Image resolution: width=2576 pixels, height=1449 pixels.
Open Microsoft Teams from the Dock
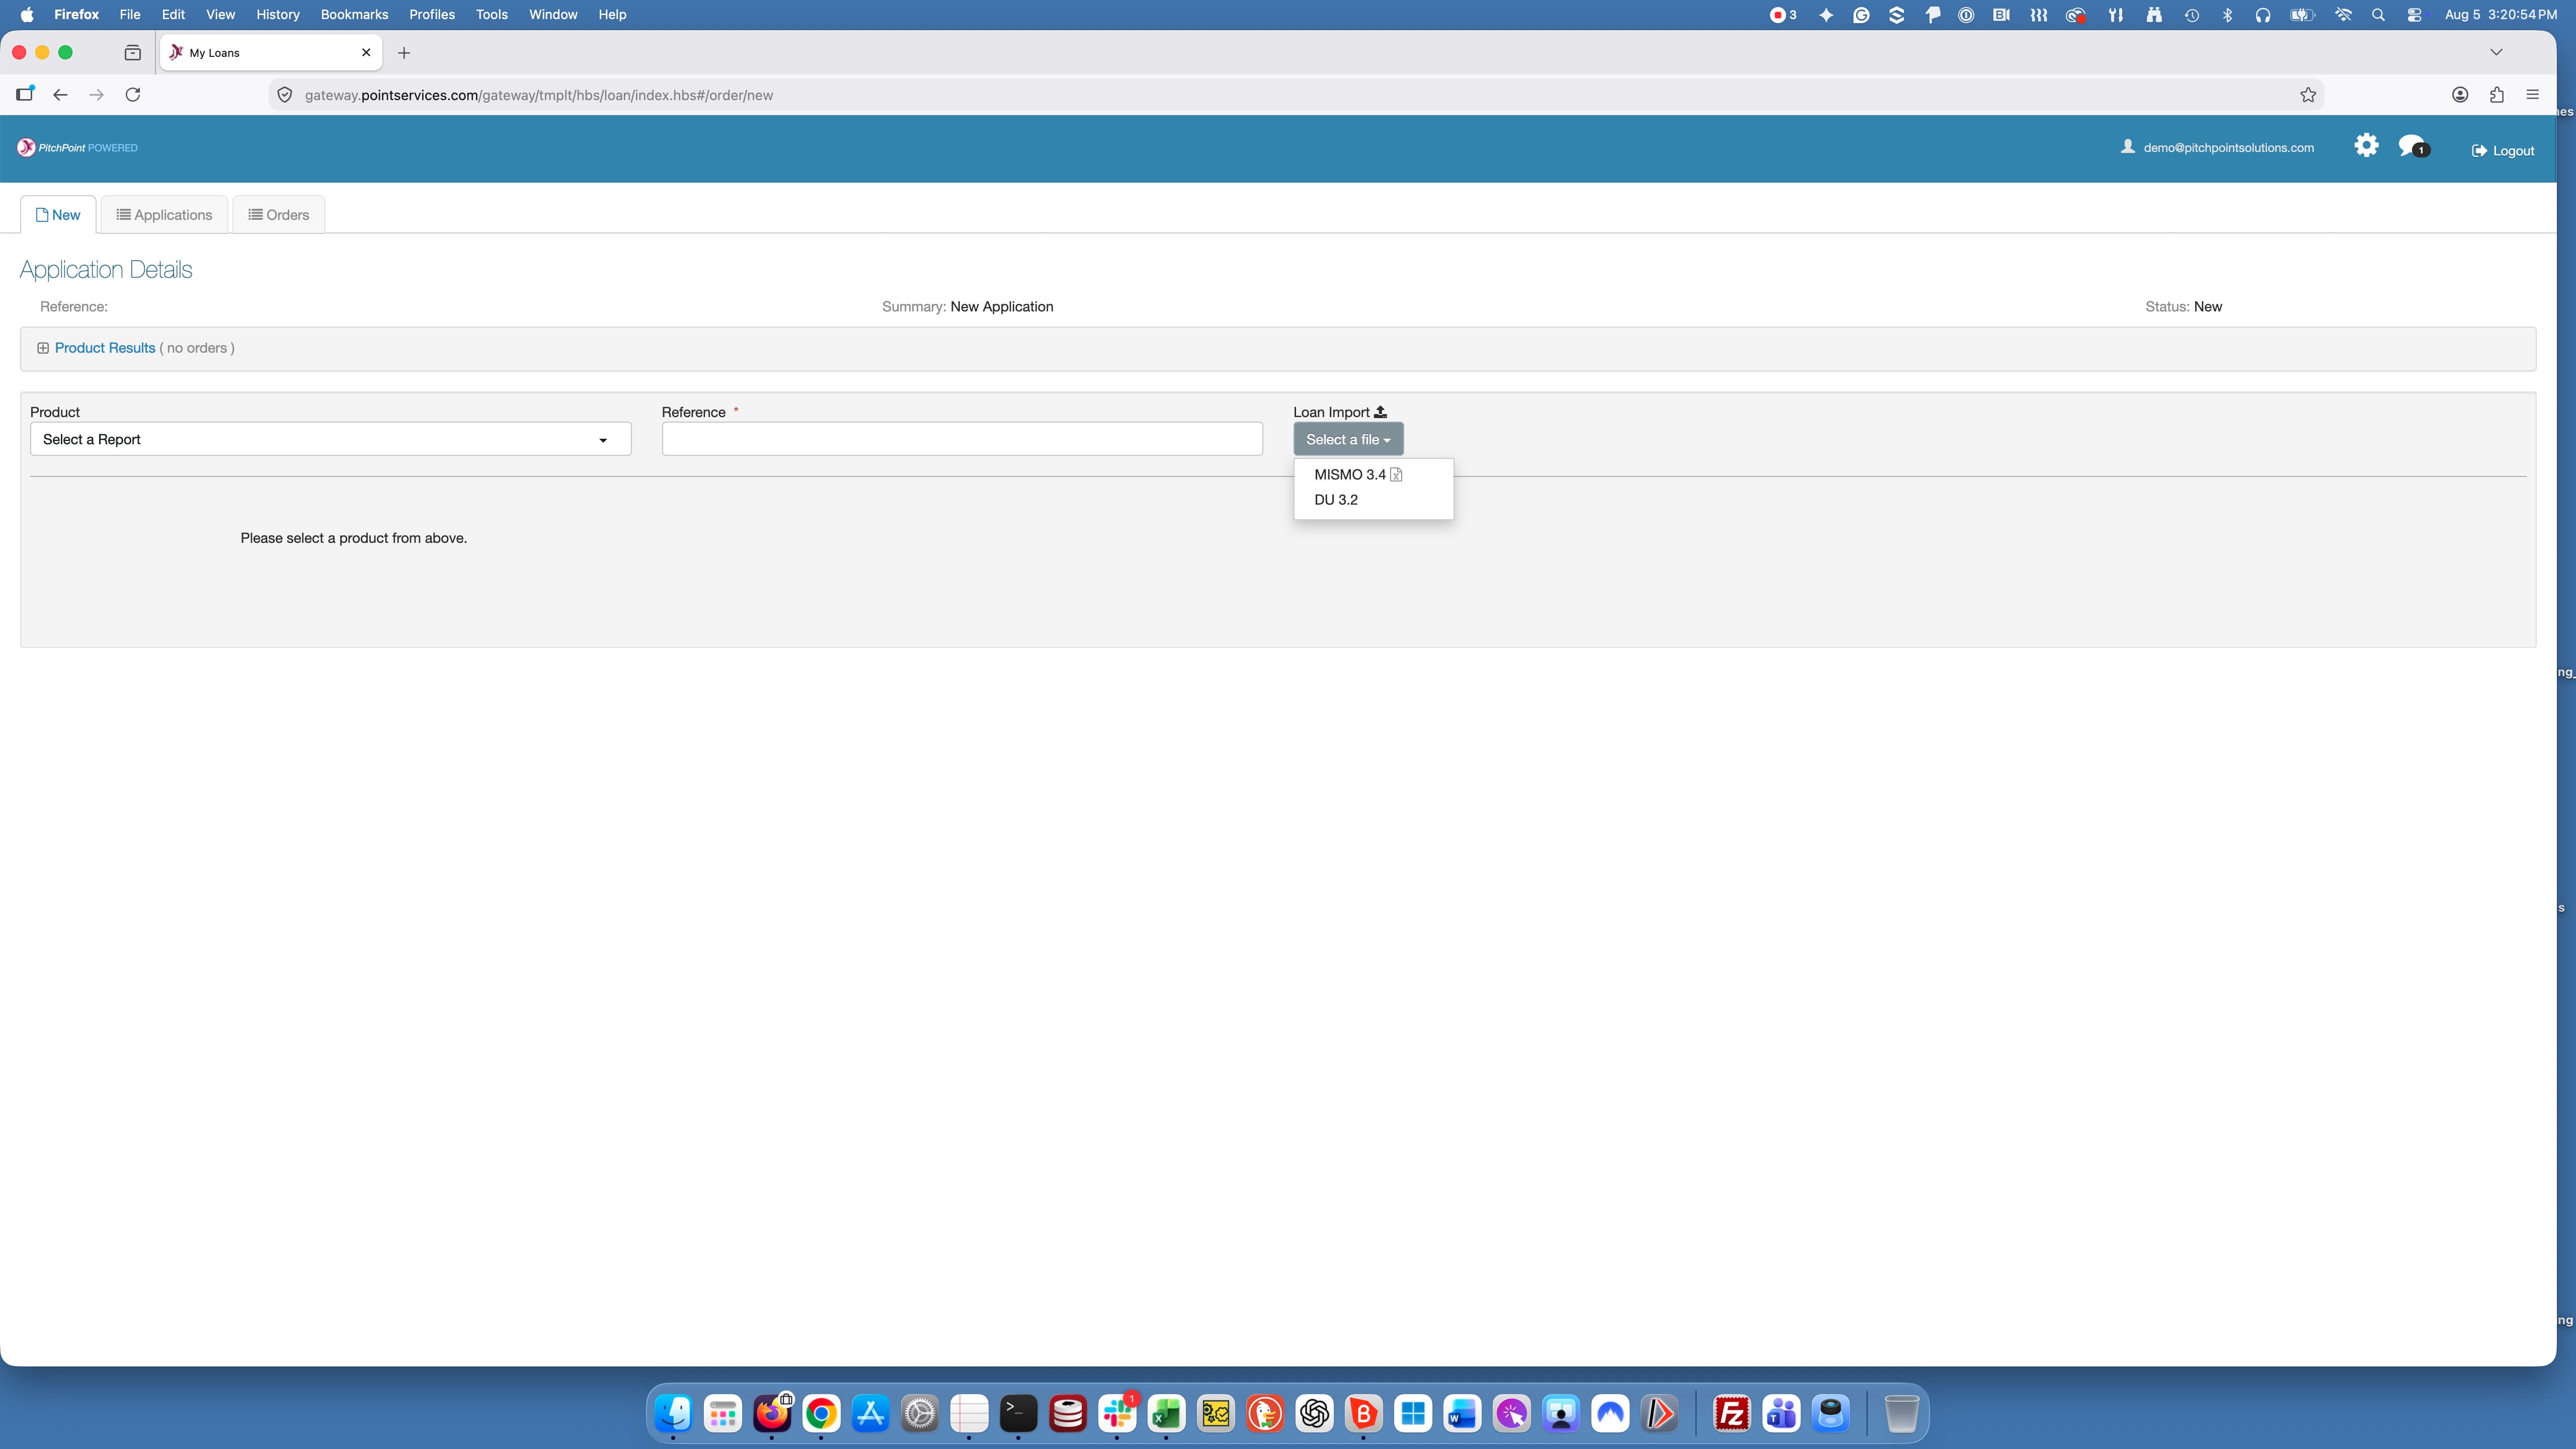(1781, 1414)
